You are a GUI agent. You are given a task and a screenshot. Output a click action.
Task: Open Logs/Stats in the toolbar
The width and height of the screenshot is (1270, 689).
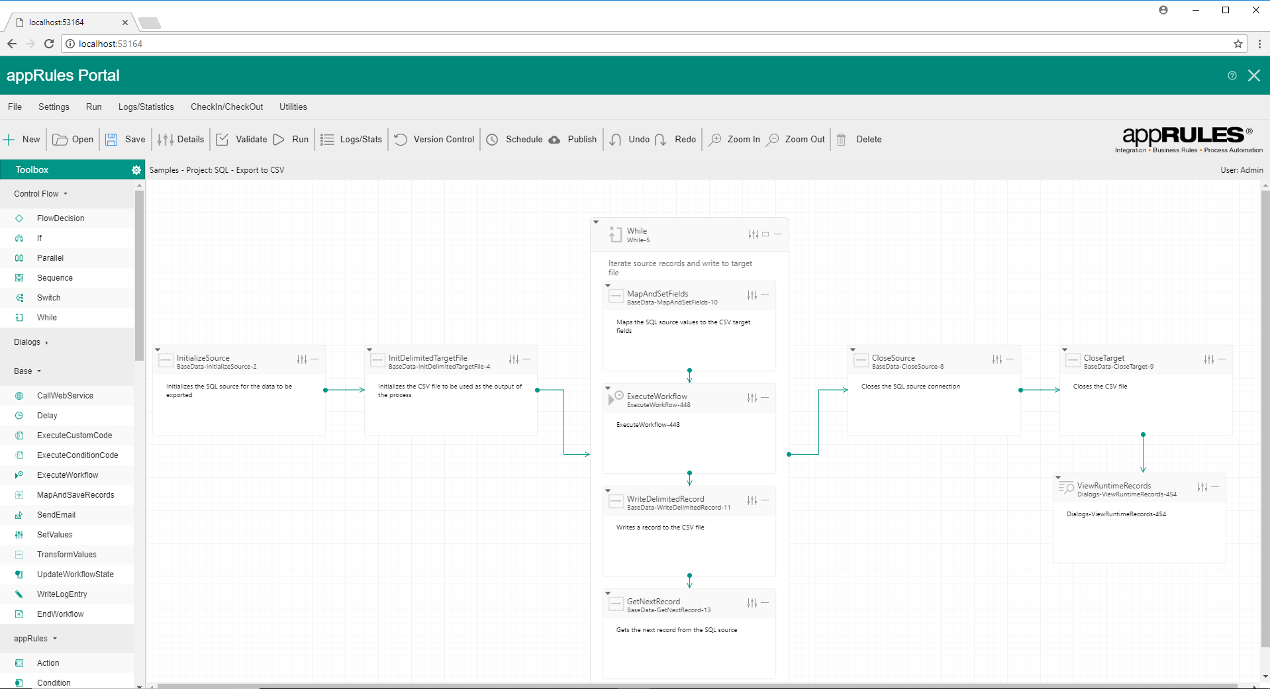(351, 140)
